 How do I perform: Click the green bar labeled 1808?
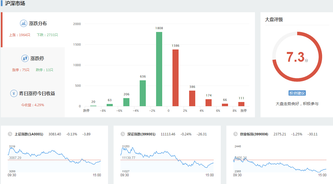[x=159, y=69]
